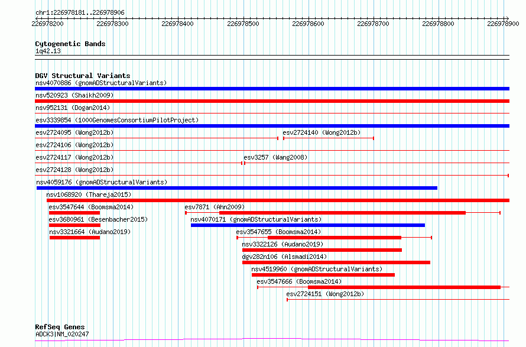The height and width of the screenshot is (347, 526).
Task: Open nsv952131 (Dogan2014) variant label
Action: [73, 108]
